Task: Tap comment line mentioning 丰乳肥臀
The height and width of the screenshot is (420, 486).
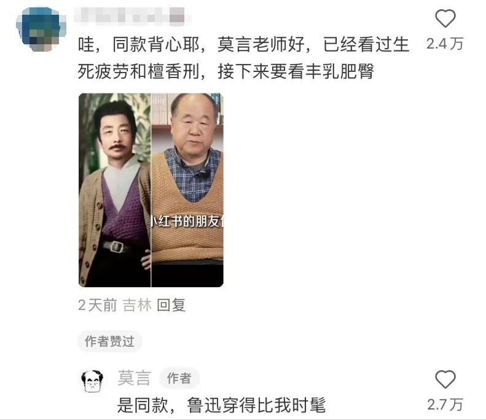Action: pyautogui.click(x=225, y=71)
